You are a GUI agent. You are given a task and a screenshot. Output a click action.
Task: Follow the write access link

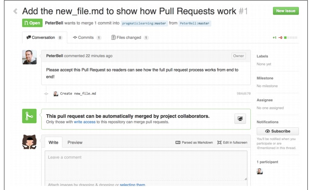[x=85, y=122]
